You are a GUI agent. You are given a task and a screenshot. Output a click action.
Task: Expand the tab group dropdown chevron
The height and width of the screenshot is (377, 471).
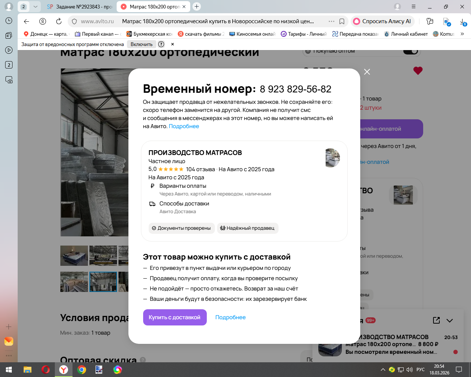pyautogui.click(x=35, y=7)
